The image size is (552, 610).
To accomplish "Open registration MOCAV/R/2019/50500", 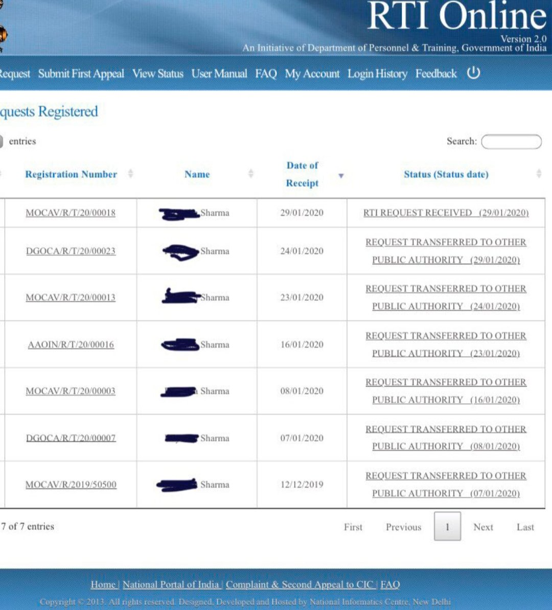I will [71, 485].
